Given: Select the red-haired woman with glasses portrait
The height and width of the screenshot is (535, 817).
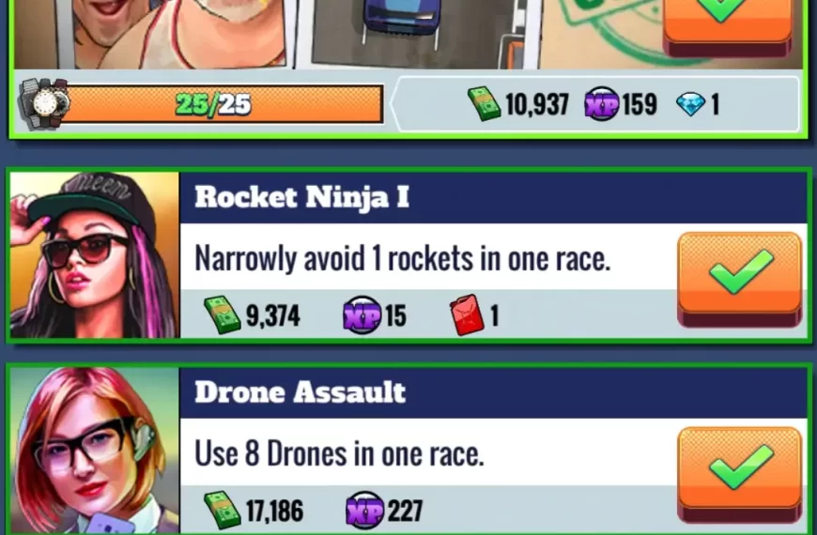Looking at the screenshot, I should tap(94, 451).
